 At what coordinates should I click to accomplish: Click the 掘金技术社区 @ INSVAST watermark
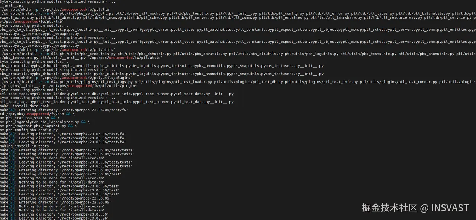[x=415, y=207]
